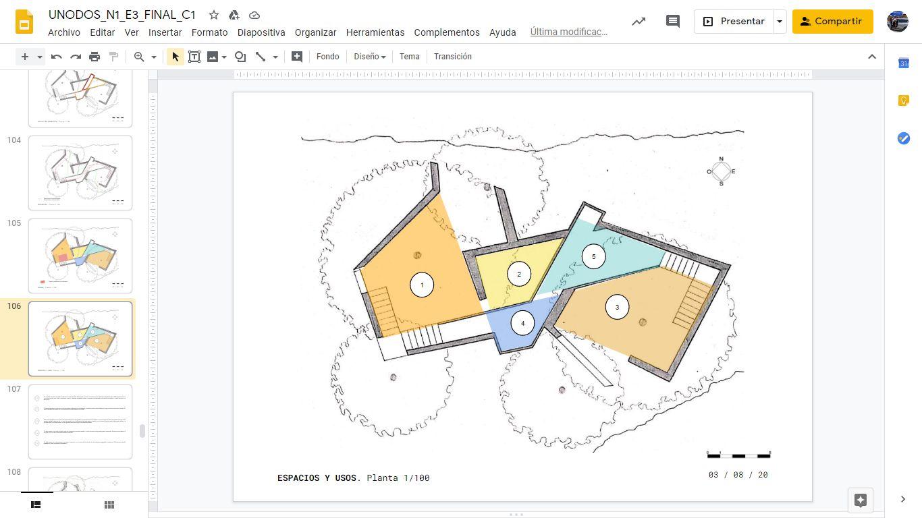Insert a shape from toolbar
This screenshot has height=518, width=922.
coord(240,57)
